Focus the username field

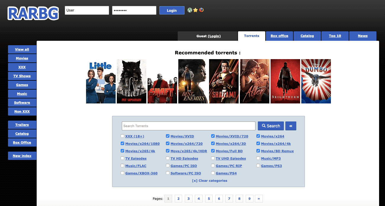87,10
